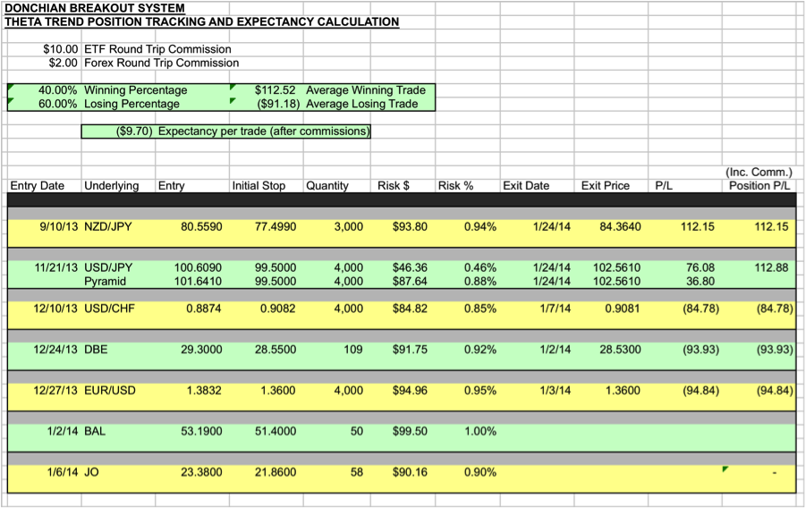Click the 112.88 position P/L cell
The image size is (806, 508).
(771, 267)
